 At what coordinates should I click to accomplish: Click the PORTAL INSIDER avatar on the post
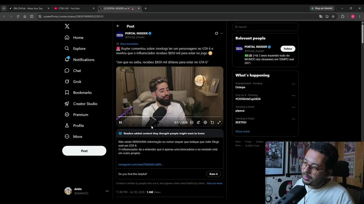[x=120, y=35]
